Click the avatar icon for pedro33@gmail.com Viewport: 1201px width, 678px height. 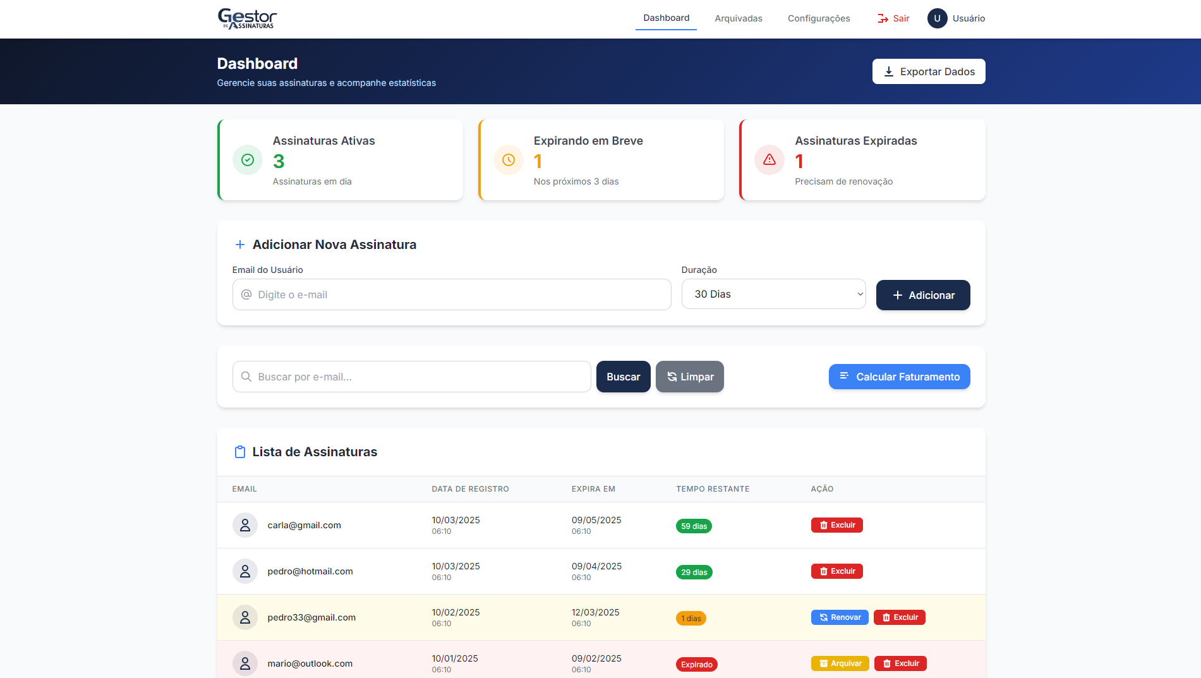pyautogui.click(x=245, y=617)
